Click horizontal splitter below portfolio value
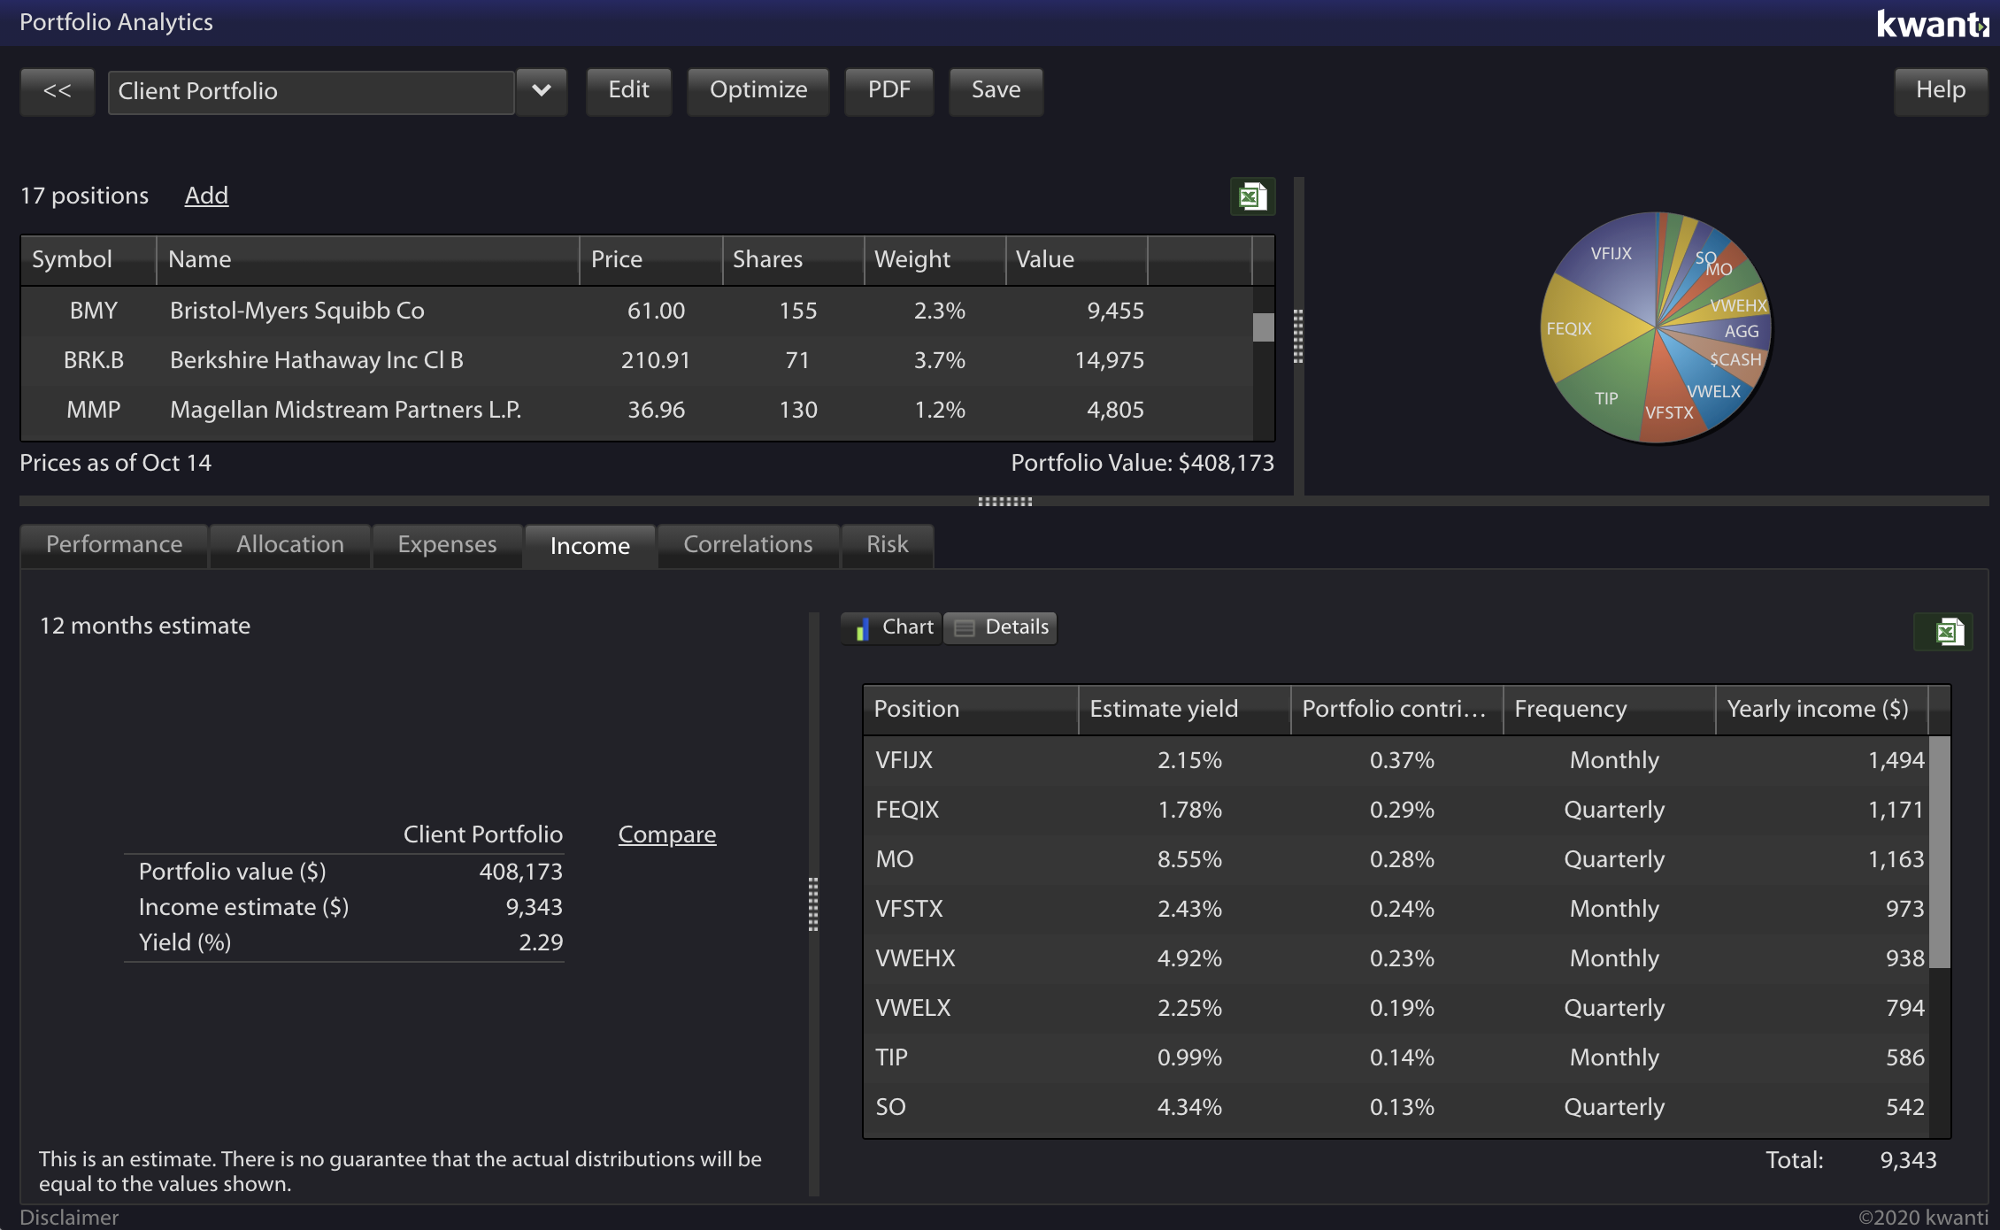Screen dimensions: 2000x1230 [1004, 501]
